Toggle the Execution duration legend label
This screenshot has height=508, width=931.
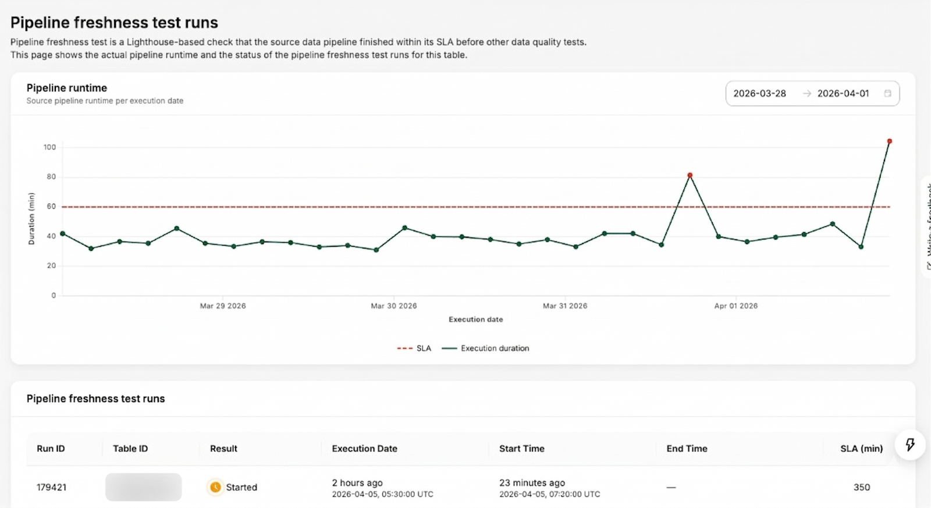pos(495,348)
